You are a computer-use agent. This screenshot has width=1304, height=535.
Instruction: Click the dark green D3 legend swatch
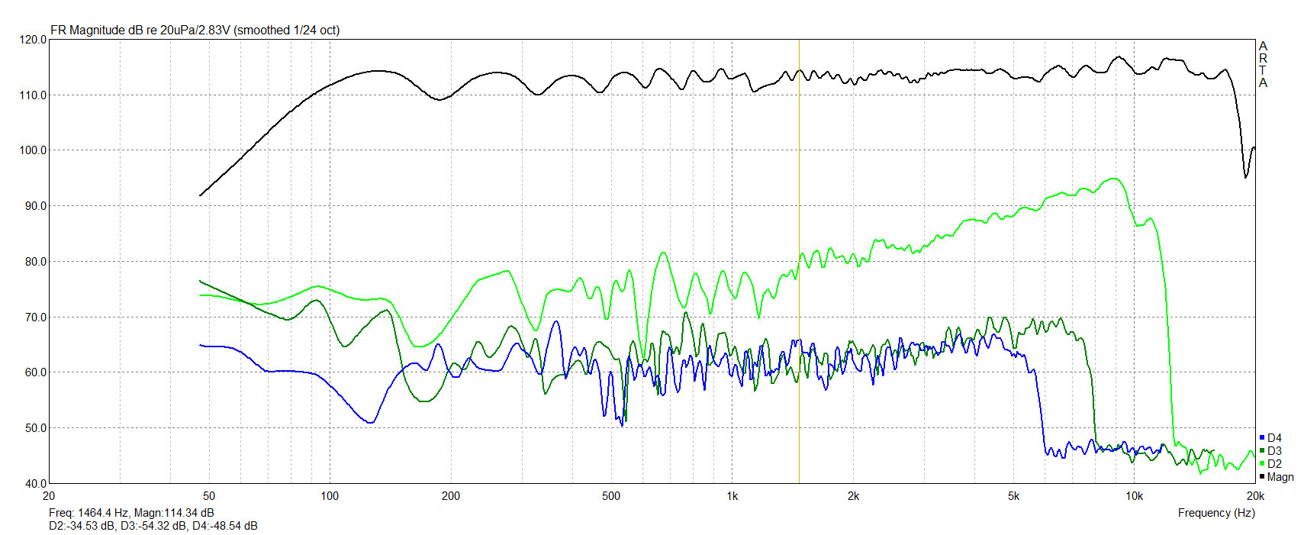[x=1262, y=451]
